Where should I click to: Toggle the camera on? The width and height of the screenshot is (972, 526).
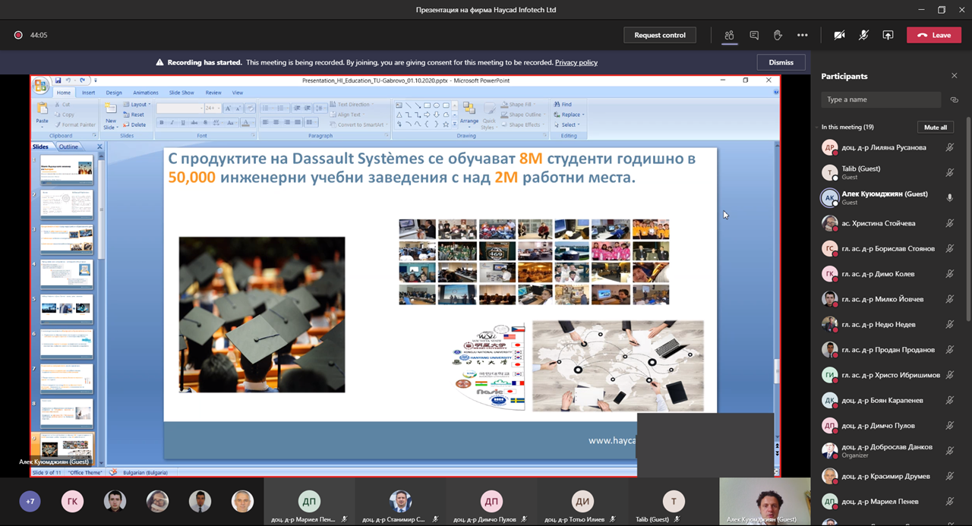(x=839, y=35)
